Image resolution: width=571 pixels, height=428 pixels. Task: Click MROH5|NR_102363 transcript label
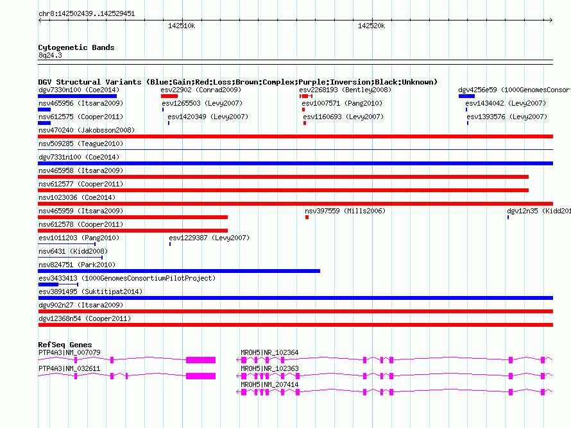pyautogui.click(x=269, y=368)
